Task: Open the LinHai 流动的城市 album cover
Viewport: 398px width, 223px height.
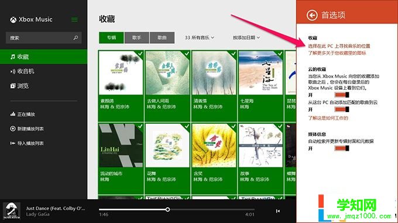Action: [121, 145]
